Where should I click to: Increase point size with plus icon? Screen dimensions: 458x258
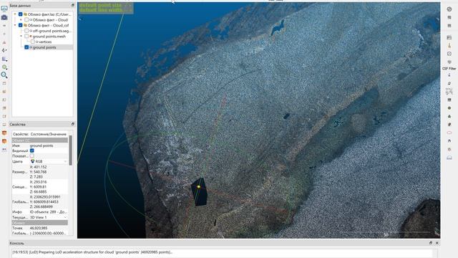coord(4,34)
